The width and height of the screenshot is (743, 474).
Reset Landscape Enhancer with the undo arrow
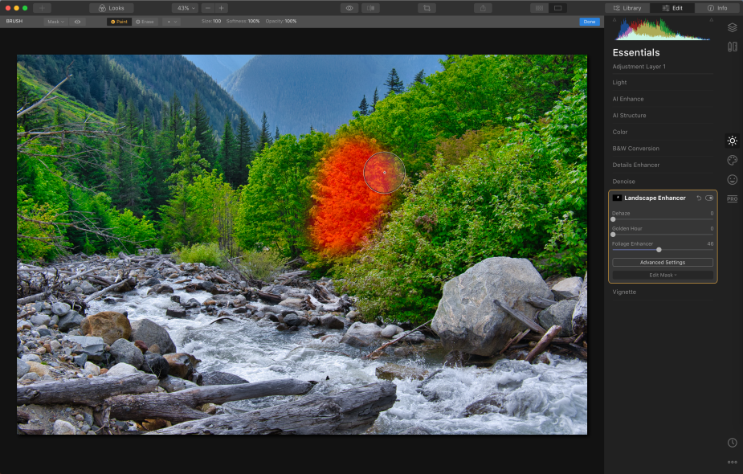click(x=699, y=198)
